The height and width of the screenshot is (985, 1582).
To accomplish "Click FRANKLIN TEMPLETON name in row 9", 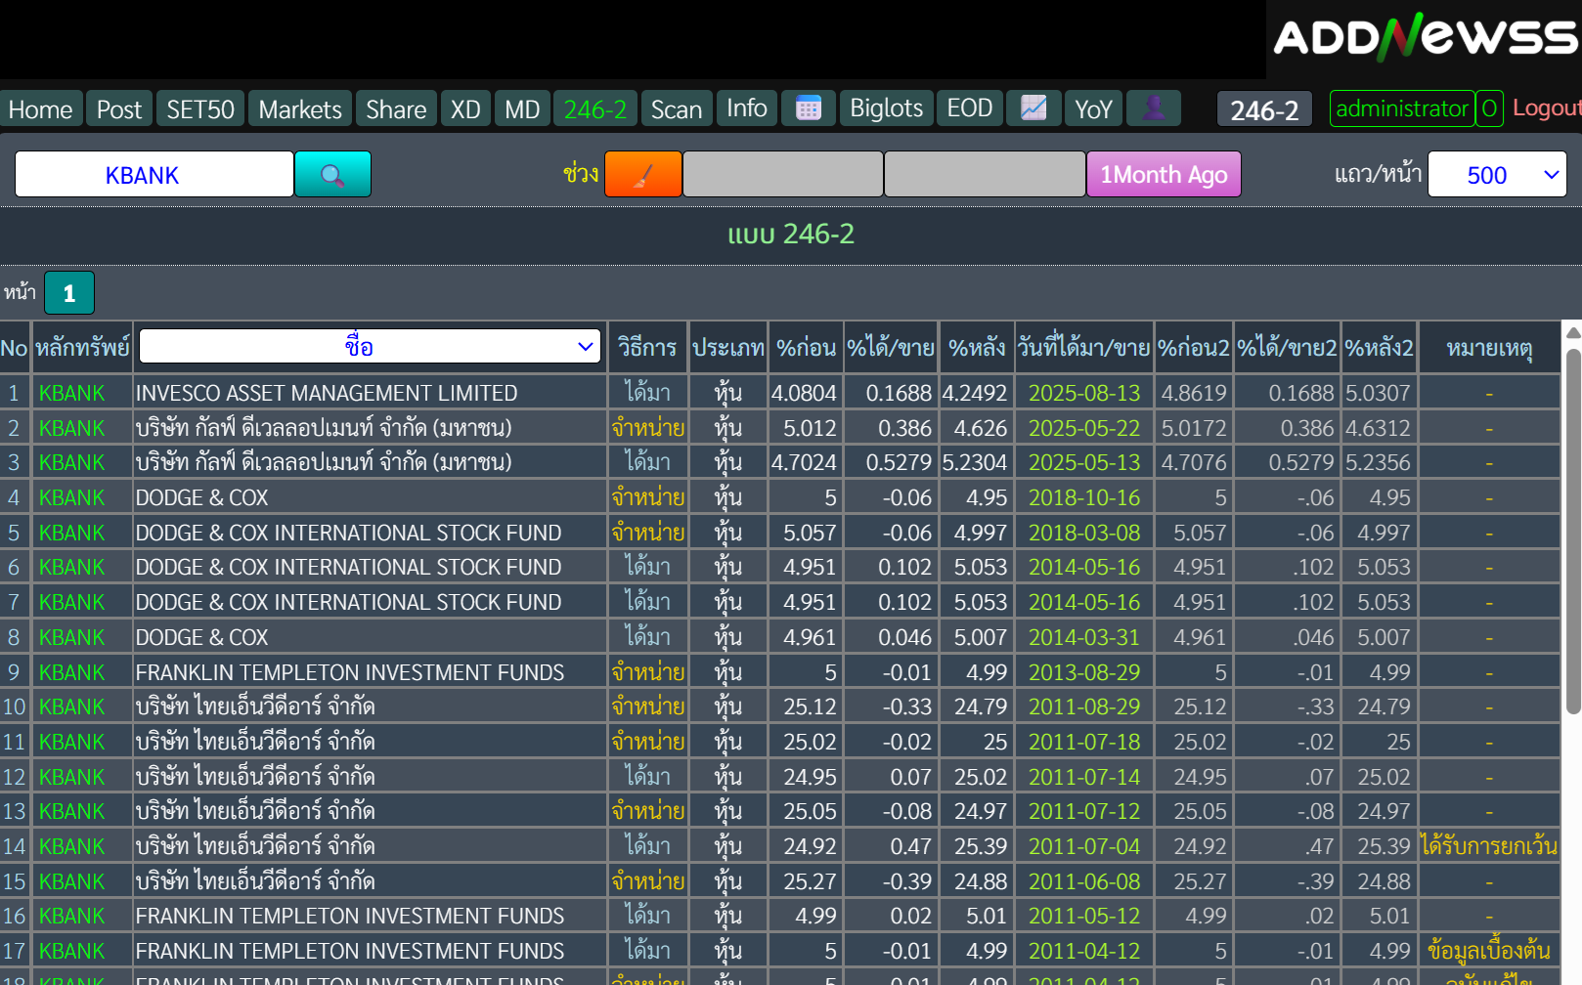I will tap(350, 672).
